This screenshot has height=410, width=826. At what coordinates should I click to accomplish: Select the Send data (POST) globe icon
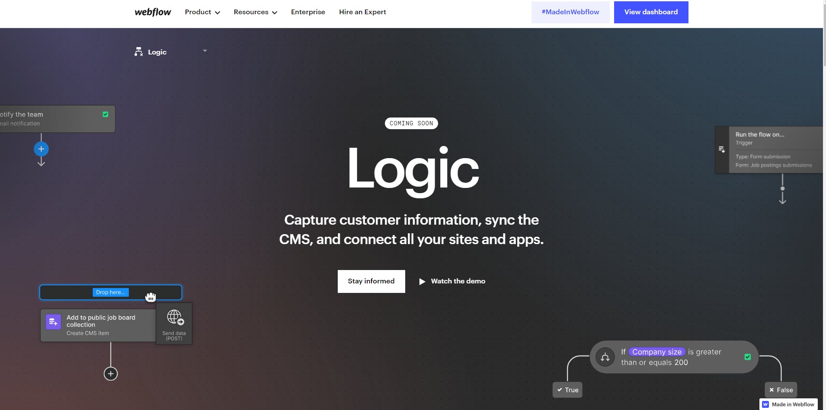click(x=174, y=318)
